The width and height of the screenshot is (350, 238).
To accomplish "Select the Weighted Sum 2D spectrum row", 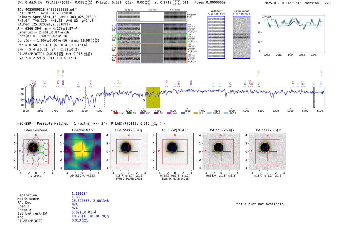I will tap(152, 16).
